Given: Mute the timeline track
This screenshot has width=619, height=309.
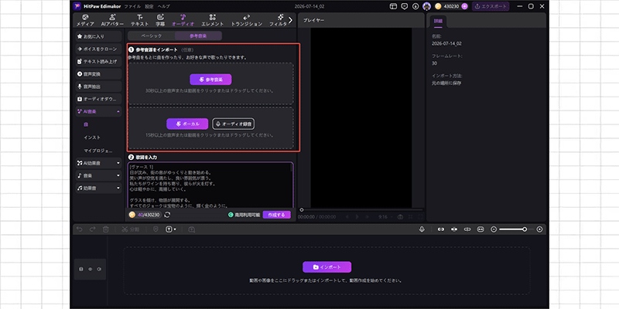Looking at the screenshot, I should click(99, 269).
